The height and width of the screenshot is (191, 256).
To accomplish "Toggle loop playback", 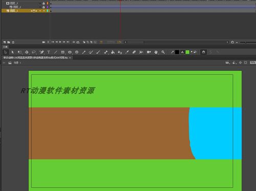I will click(78, 42).
